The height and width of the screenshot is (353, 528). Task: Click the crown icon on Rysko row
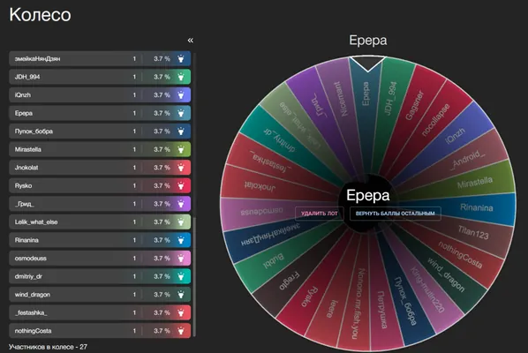[181, 185]
